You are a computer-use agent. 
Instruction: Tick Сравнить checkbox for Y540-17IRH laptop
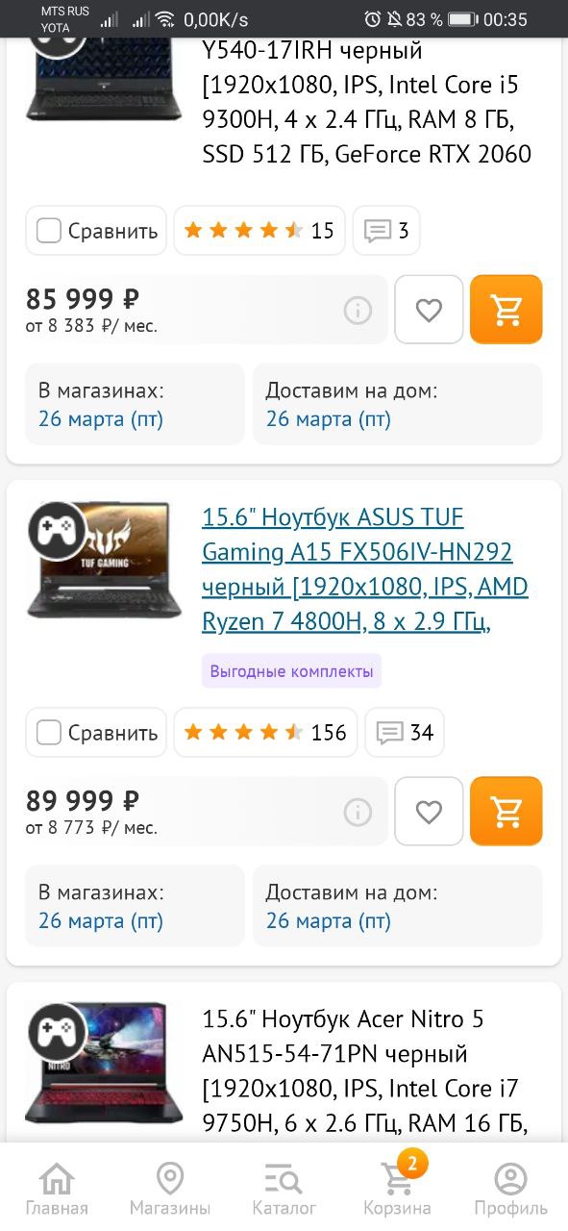point(96,231)
